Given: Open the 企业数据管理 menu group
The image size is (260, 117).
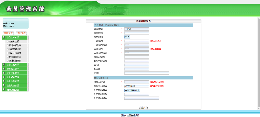Looking at the screenshot, I should 14,85.
